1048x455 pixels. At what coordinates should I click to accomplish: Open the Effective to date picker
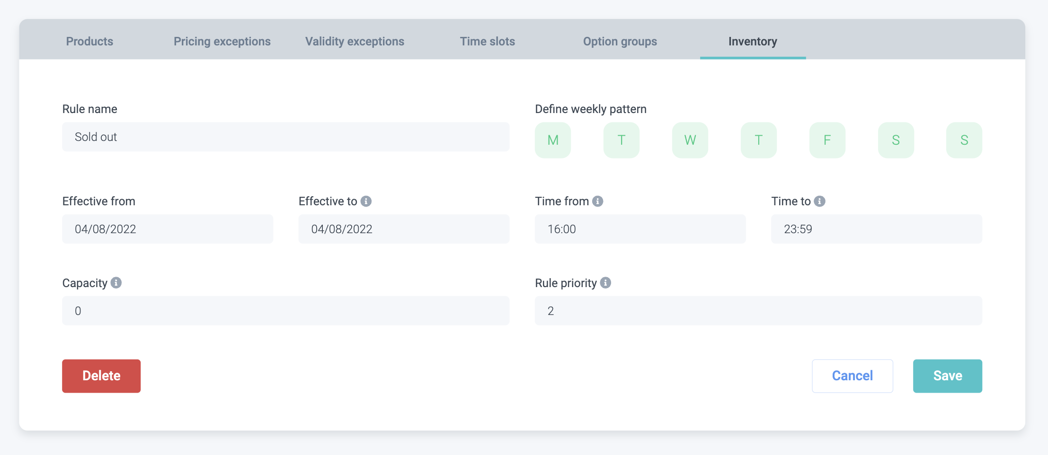click(404, 229)
